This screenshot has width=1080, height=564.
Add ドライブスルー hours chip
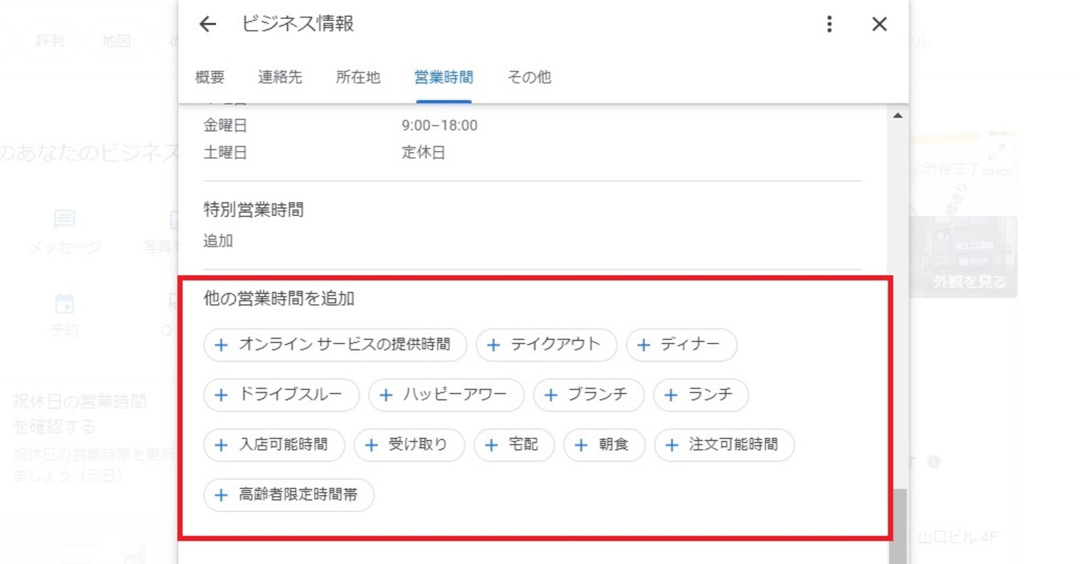pos(281,395)
